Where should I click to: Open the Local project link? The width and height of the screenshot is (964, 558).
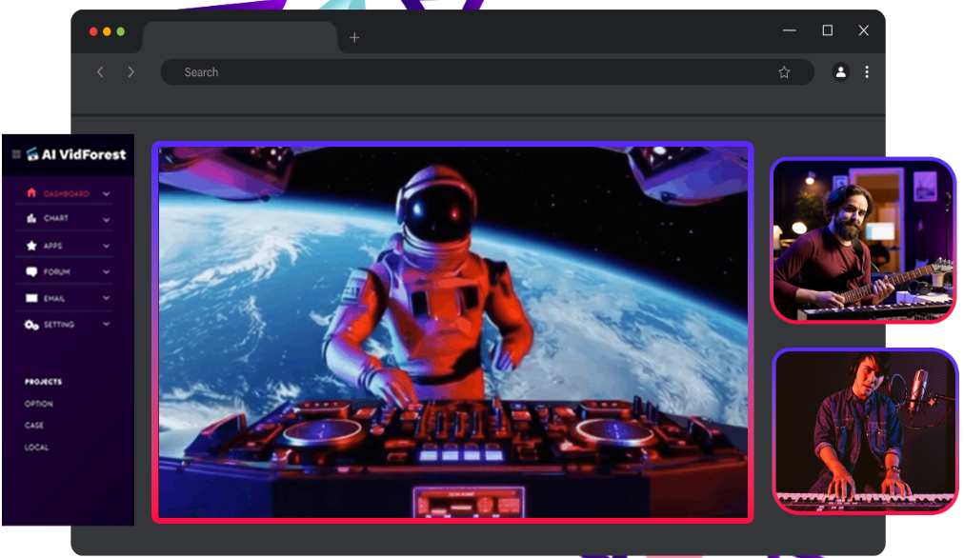pos(36,448)
